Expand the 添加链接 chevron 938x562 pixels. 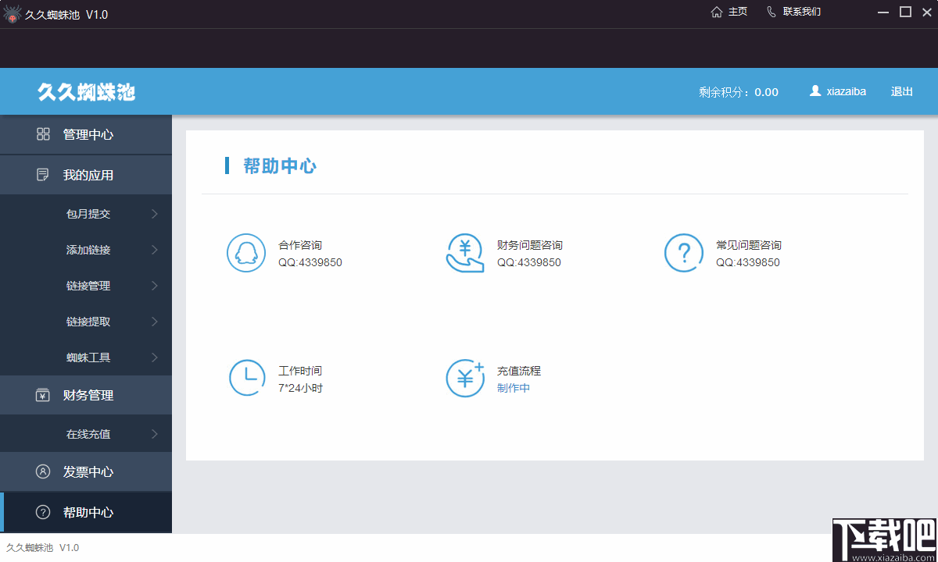tap(155, 250)
